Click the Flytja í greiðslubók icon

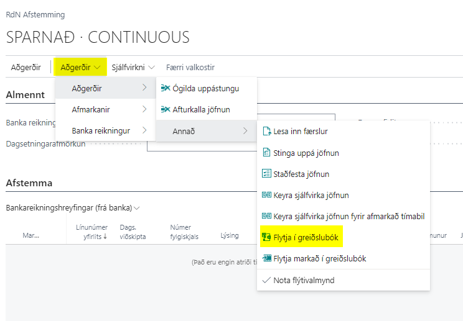click(267, 237)
